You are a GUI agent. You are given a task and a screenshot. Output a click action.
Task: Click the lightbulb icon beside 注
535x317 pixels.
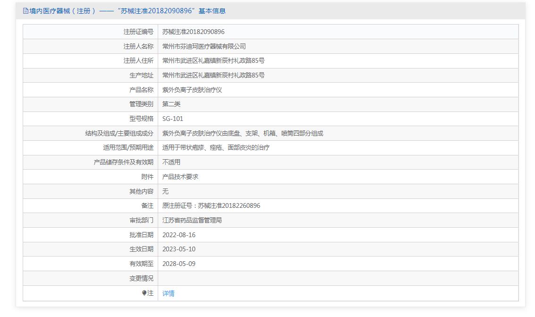[x=144, y=293]
